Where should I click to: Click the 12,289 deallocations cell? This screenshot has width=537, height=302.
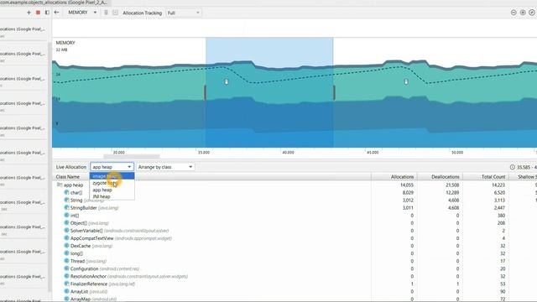coord(452,192)
